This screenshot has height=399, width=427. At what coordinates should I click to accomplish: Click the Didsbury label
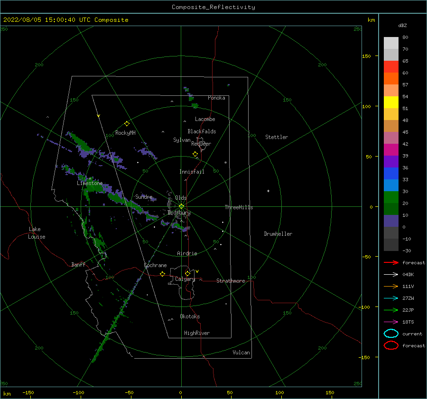point(179,213)
